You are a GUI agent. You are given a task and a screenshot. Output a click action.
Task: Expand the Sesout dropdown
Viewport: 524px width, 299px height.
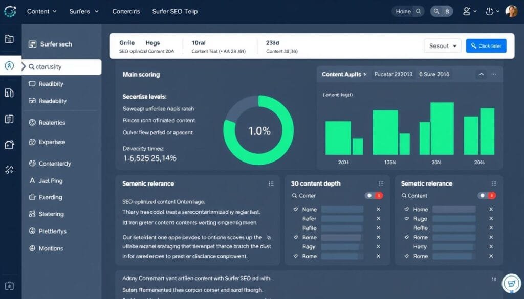click(x=442, y=46)
